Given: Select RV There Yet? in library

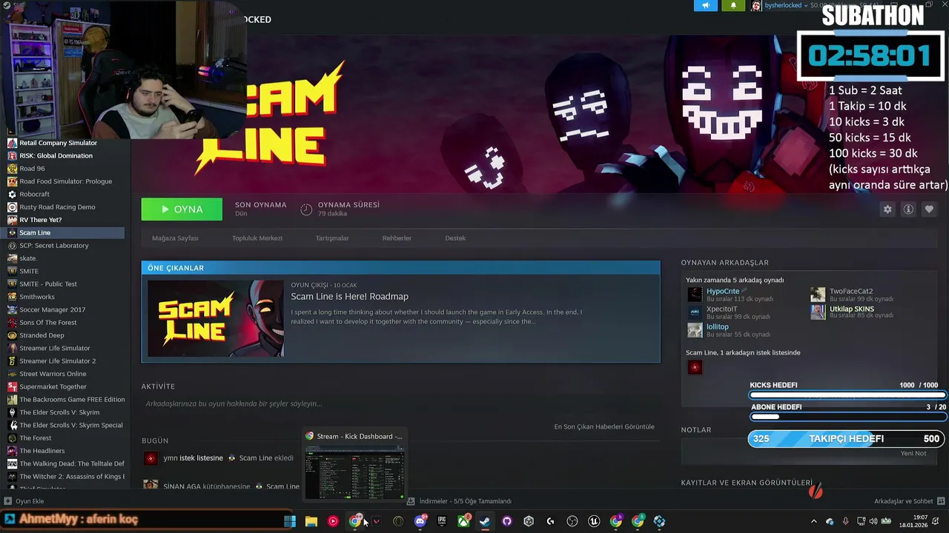Looking at the screenshot, I should click(x=65, y=220).
